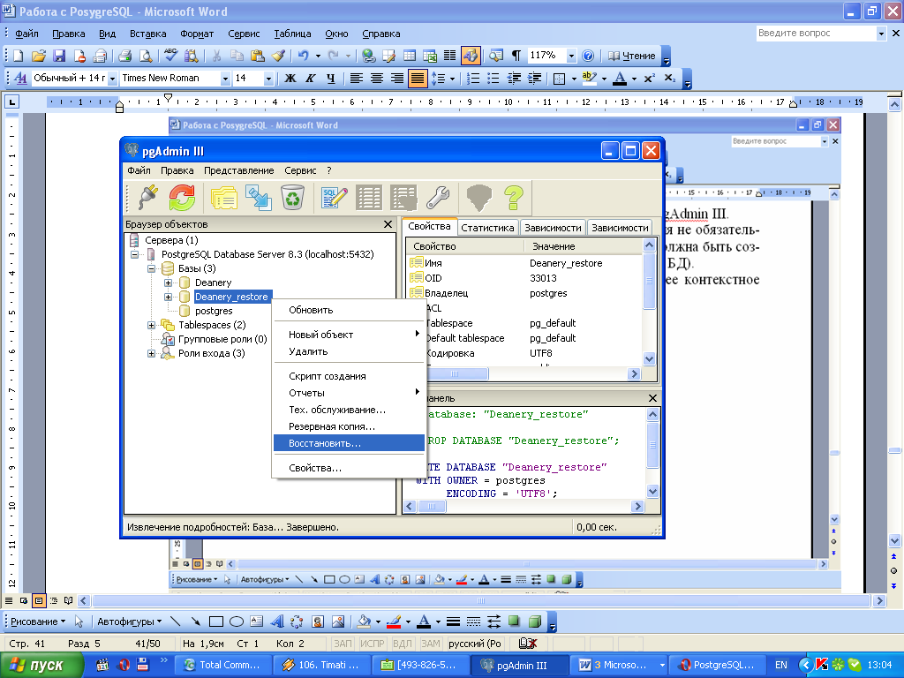This screenshot has width=904, height=678.
Task: Choose Обновить in the context menu
Action: [349, 310]
